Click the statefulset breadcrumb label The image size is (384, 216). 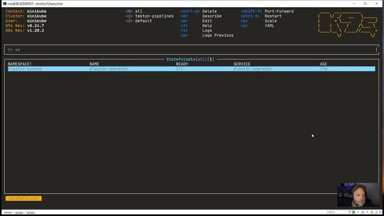pyautogui.click(x=23, y=199)
